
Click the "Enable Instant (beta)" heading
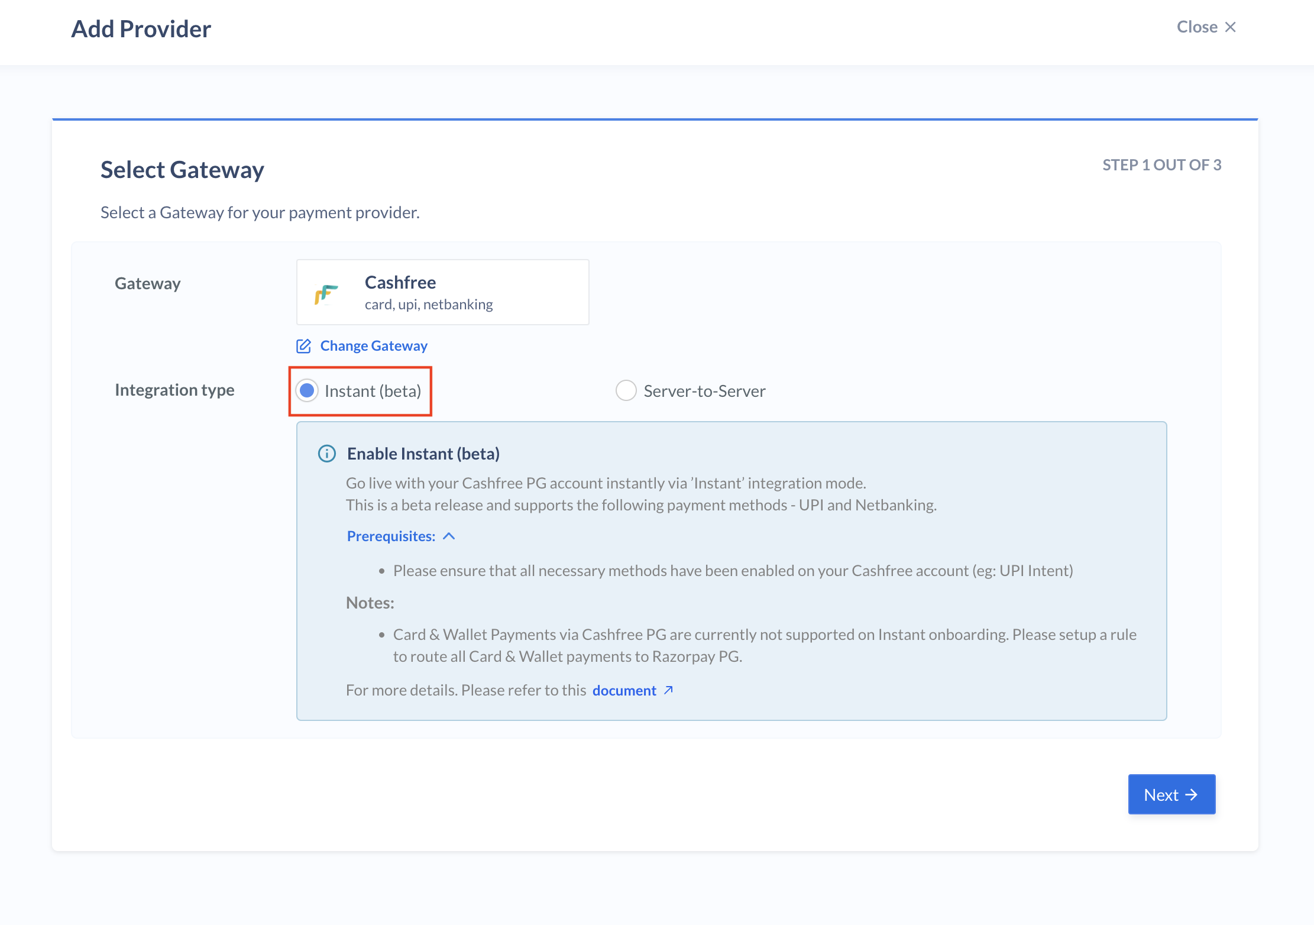click(x=423, y=454)
